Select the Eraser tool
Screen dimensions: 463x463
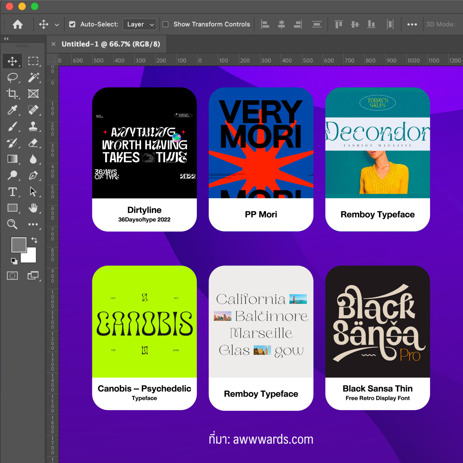click(x=33, y=143)
